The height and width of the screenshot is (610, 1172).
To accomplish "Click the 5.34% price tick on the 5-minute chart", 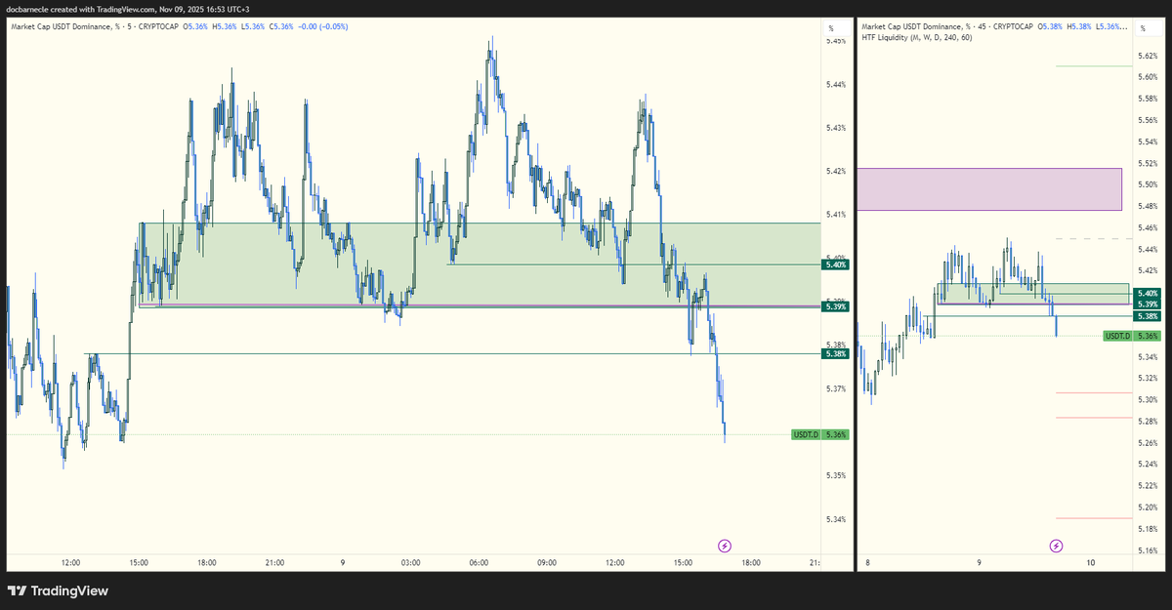I will click(x=835, y=519).
